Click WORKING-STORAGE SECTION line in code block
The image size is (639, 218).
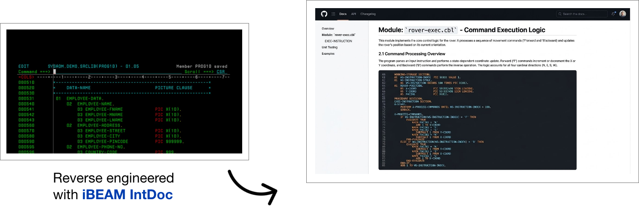click(413, 74)
